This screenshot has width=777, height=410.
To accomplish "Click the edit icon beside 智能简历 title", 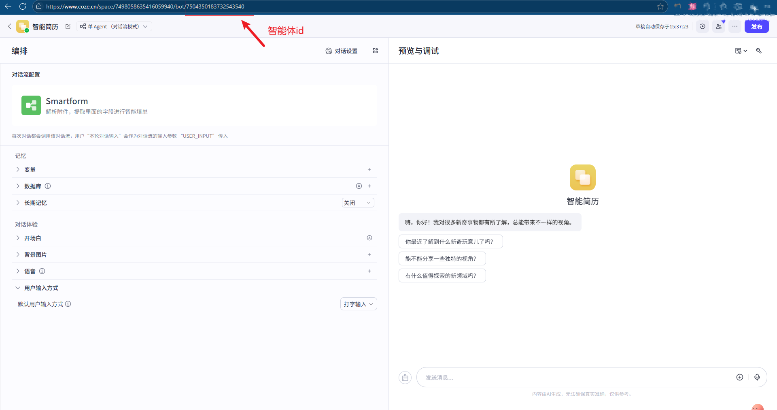I will tap(68, 26).
